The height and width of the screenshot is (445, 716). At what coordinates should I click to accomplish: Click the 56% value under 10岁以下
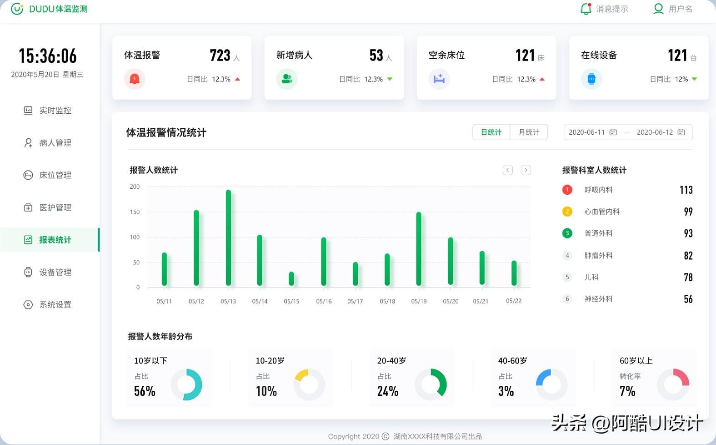click(x=145, y=391)
